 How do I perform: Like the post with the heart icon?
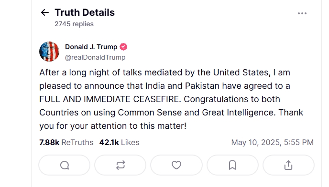[176, 165]
